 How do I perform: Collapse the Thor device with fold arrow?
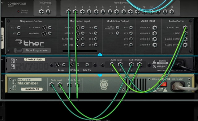(2, 22)
